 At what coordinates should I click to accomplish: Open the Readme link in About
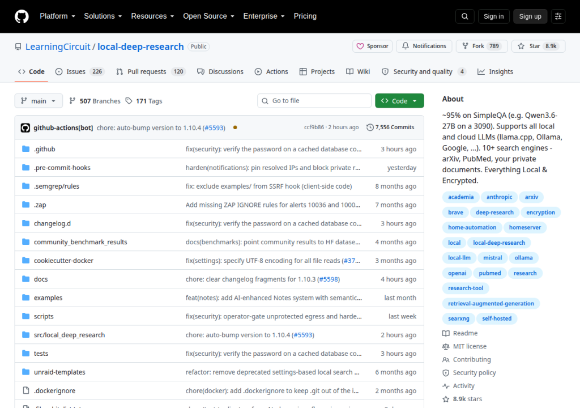(460, 333)
